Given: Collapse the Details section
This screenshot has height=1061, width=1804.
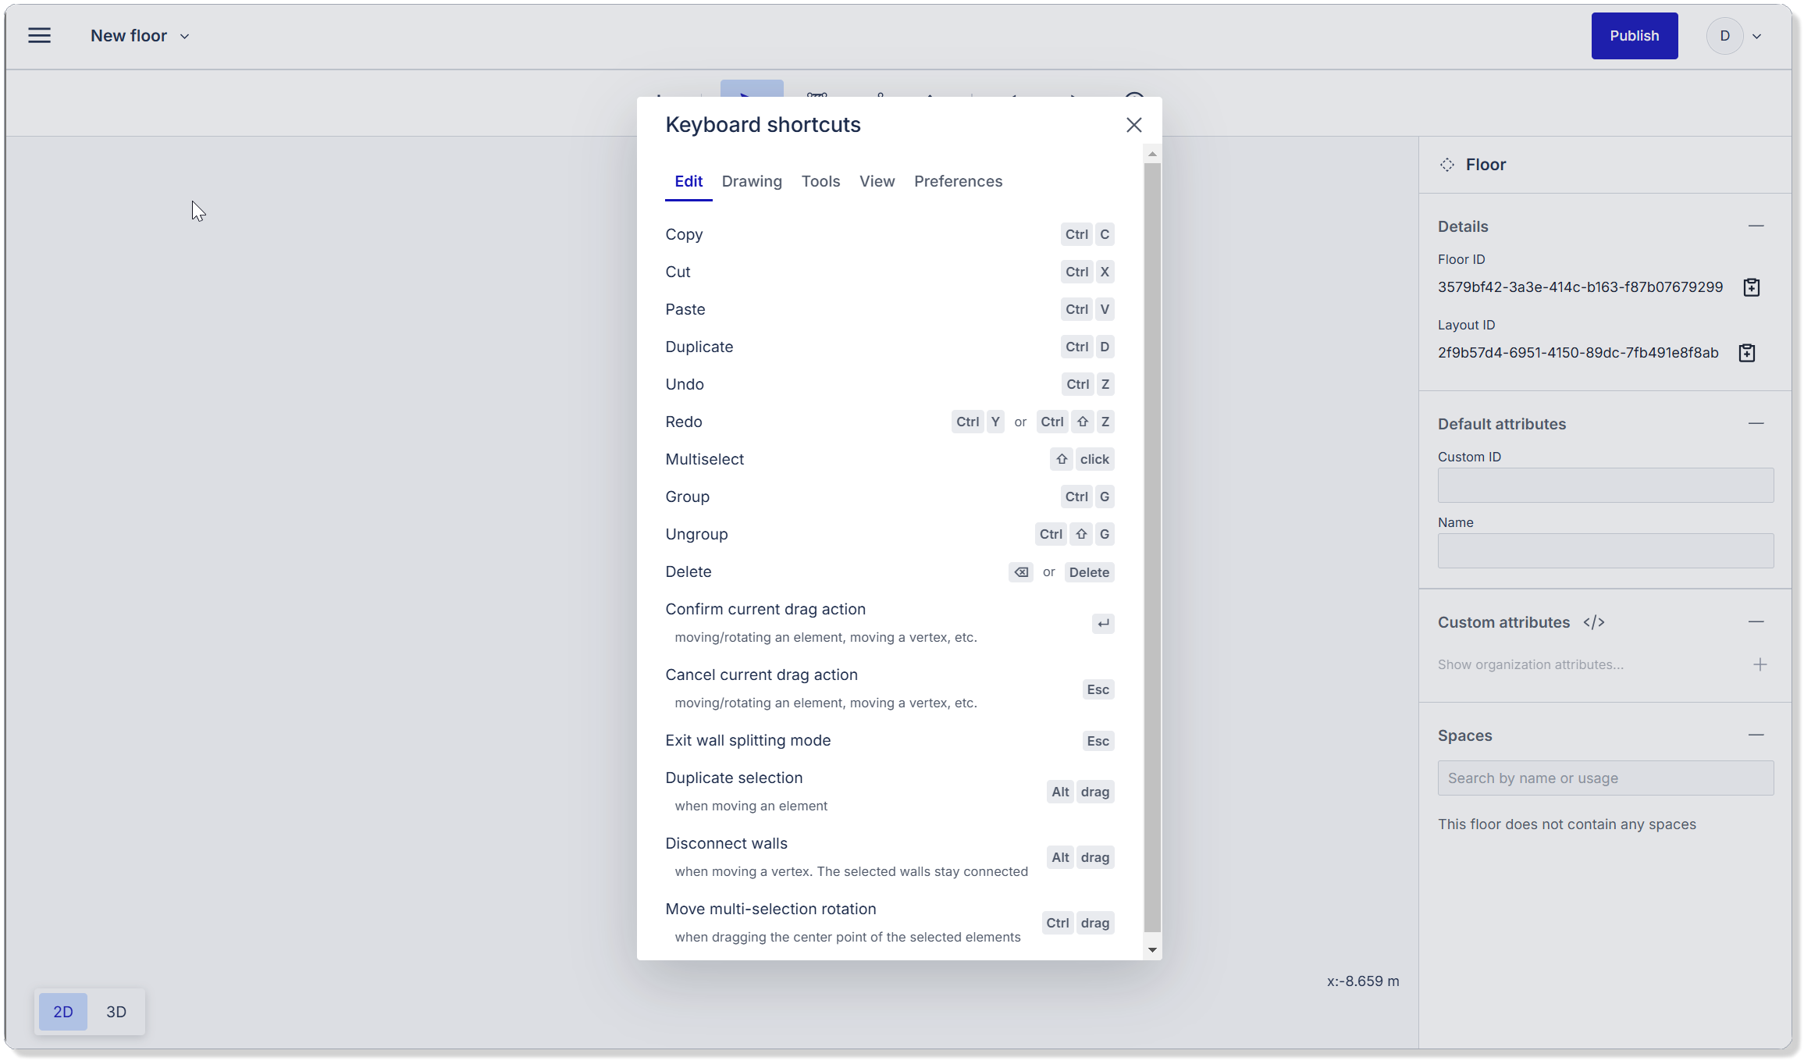Looking at the screenshot, I should (x=1756, y=226).
